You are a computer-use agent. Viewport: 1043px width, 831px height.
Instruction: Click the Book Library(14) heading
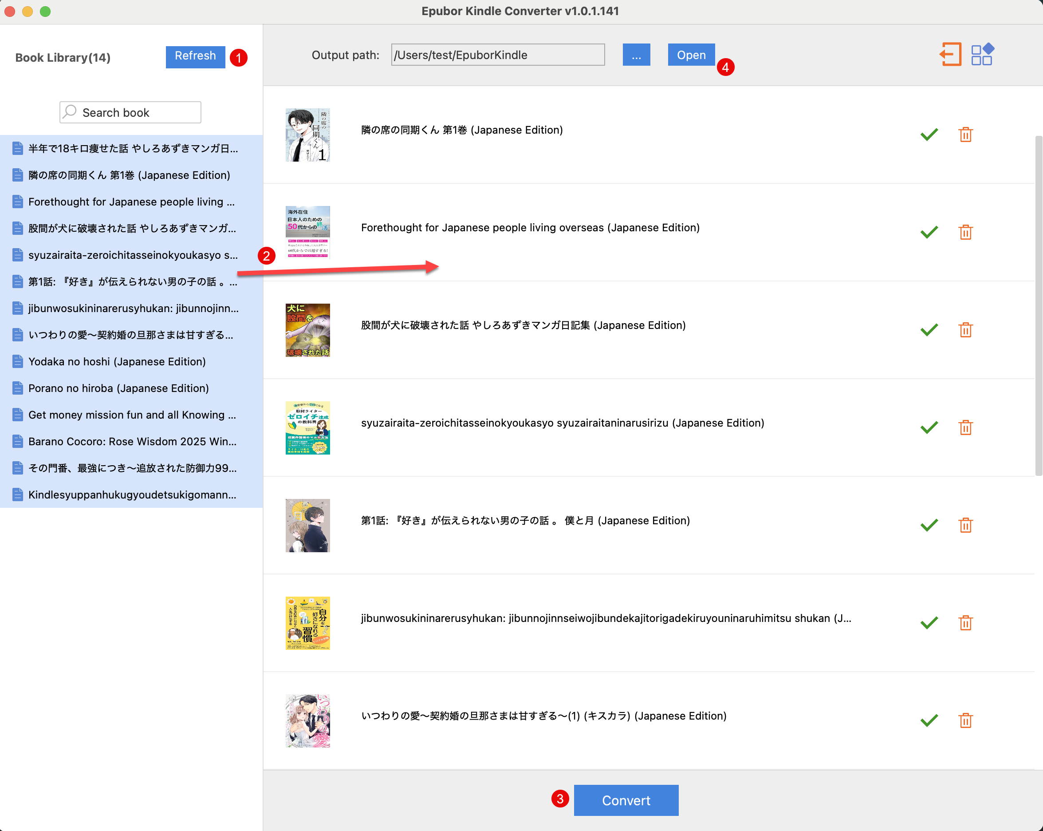(63, 58)
